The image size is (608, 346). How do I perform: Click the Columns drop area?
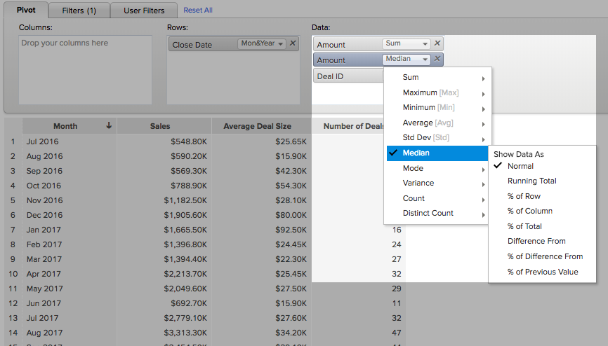(85, 70)
